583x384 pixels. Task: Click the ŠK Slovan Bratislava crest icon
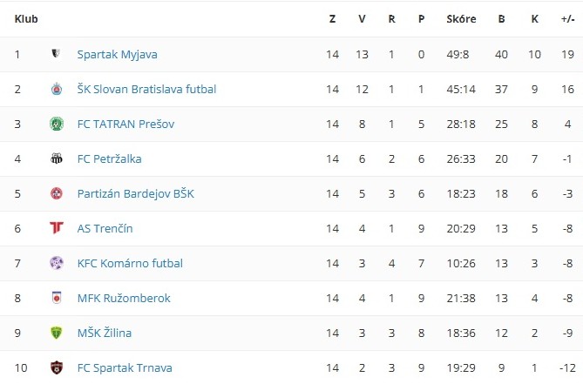click(57, 89)
